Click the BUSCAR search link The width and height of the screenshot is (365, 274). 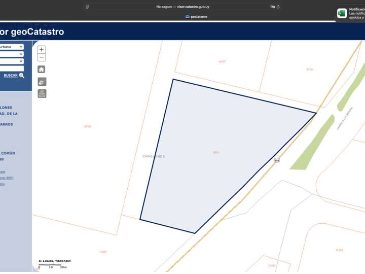pos(11,76)
